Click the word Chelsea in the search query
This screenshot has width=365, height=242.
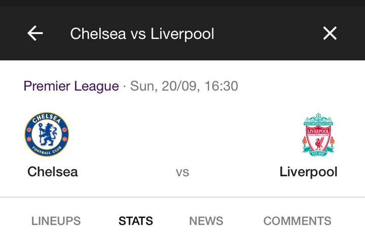(98, 34)
